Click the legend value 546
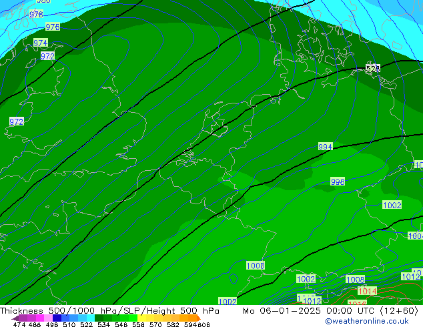Image resolution: width=423 pixels, height=327 pixels. (x=121, y=324)
